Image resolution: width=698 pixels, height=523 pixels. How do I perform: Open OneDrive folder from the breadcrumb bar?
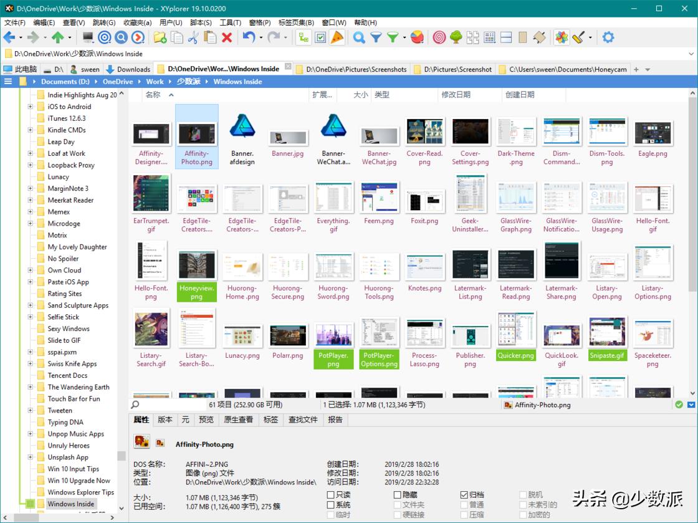pos(118,82)
